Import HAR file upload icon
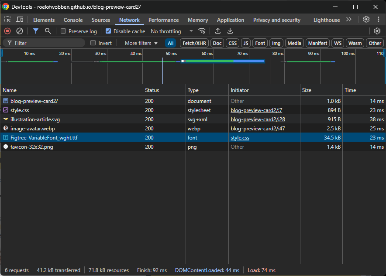Image resolution: width=386 pixels, height=276 pixels. 217,31
